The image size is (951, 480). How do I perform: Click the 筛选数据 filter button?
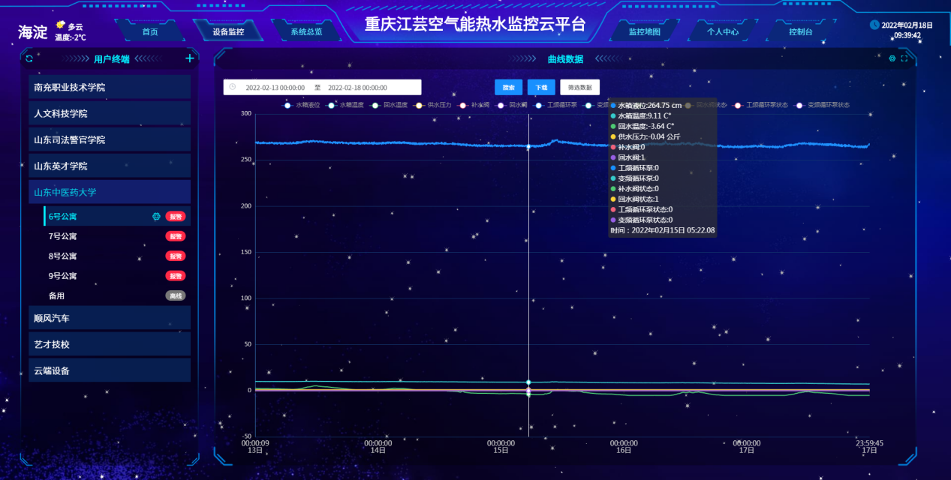[x=581, y=87]
